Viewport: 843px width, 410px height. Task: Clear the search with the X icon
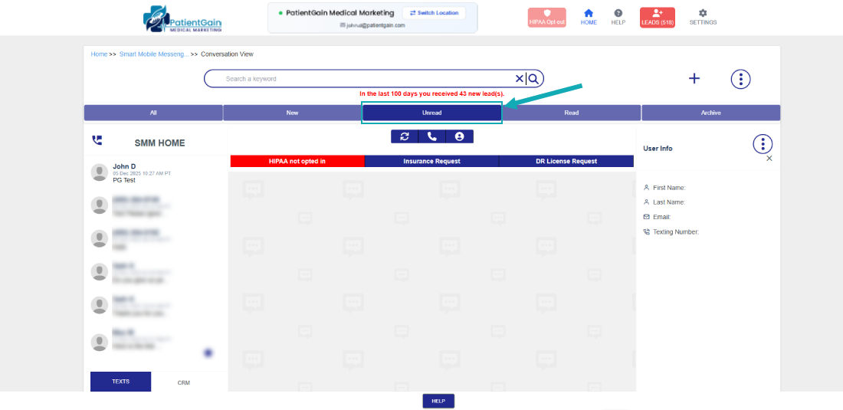point(519,78)
